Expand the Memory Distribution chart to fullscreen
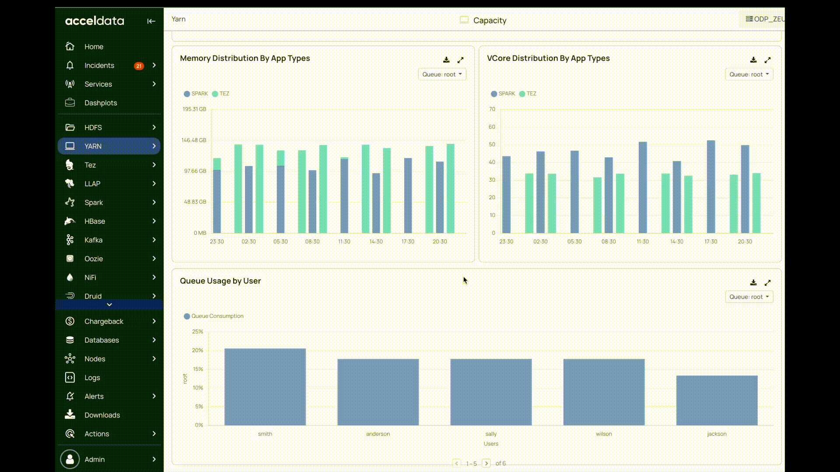The width and height of the screenshot is (840, 472). (x=460, y=60)
